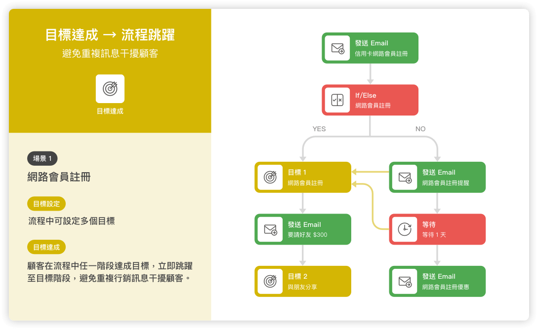Select the YES branch label
The height and width of the screenshot is (330, 538).
pyautogui.click(x=319, y=129)
